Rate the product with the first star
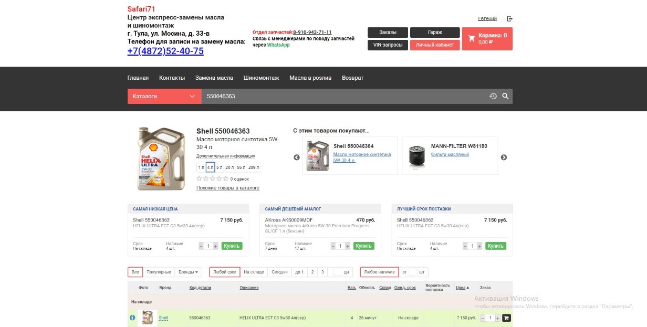The width and height of the screenshot is (647, 327). tap(199, 178)
